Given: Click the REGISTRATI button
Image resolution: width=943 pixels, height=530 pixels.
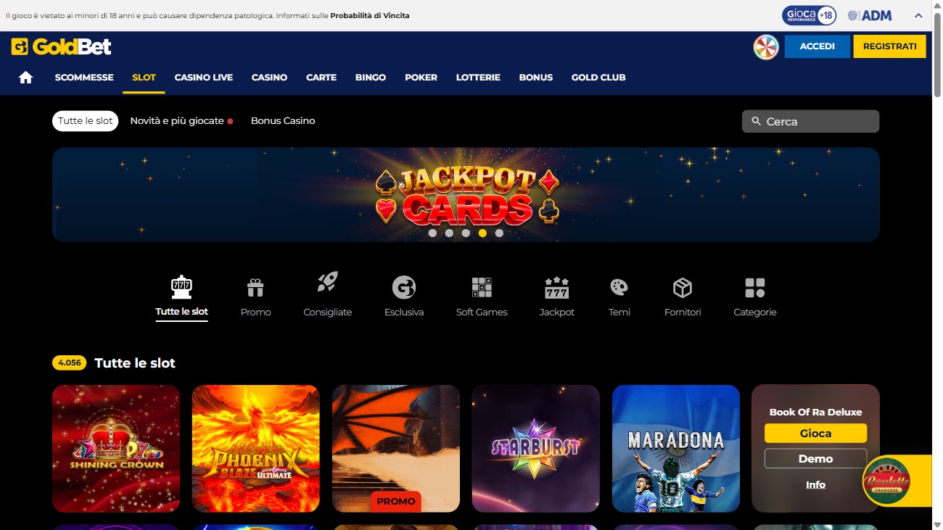Looking at the screenshot, I should (890, 46).
